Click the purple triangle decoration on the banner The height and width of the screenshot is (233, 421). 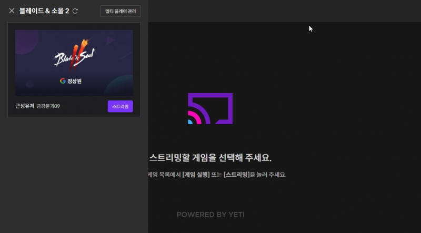pyautogui.click(x=112, y=39)
